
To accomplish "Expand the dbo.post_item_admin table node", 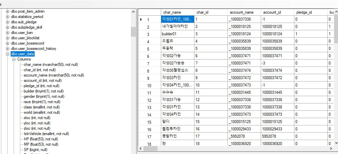I will (8, 11).
